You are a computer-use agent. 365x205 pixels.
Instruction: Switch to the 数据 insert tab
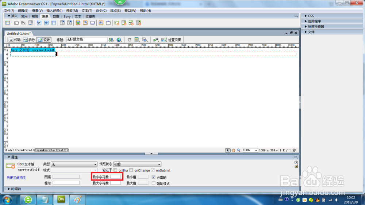click(56, 16)
